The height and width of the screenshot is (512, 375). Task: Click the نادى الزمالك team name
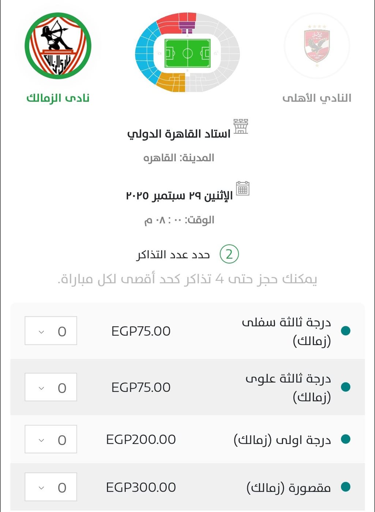pos(58,98)
